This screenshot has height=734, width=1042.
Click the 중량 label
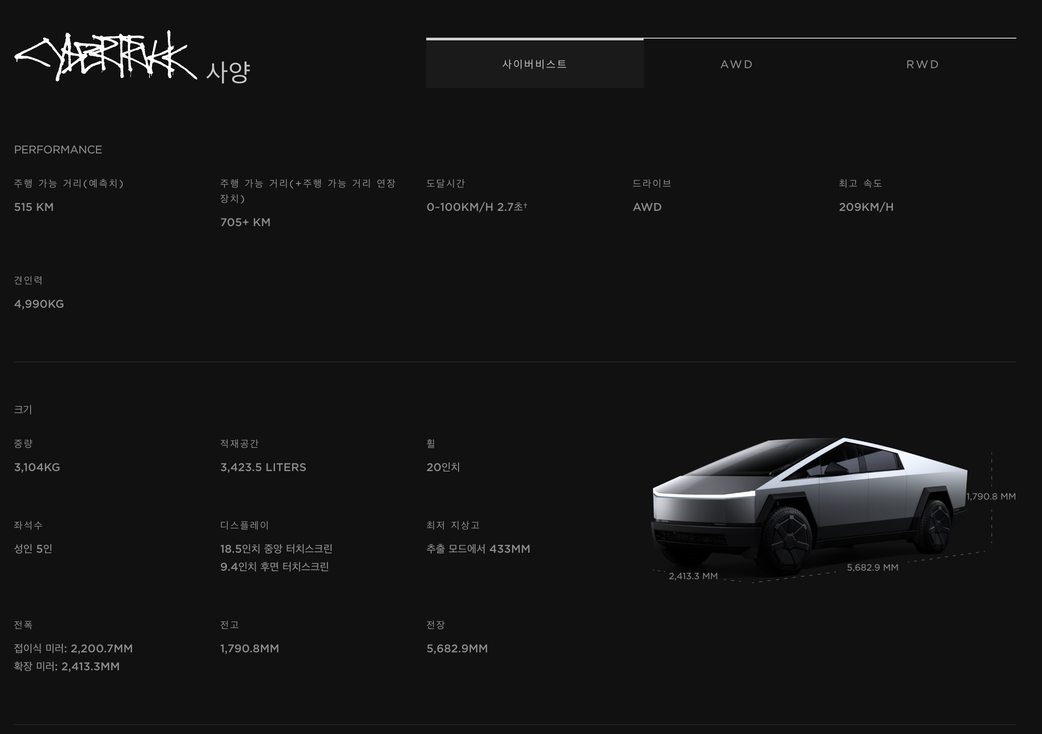[23, 444]
